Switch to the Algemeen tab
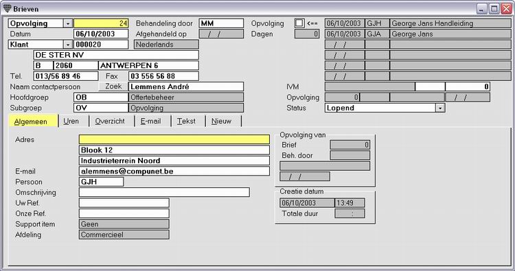 click(x=33, y=121)
